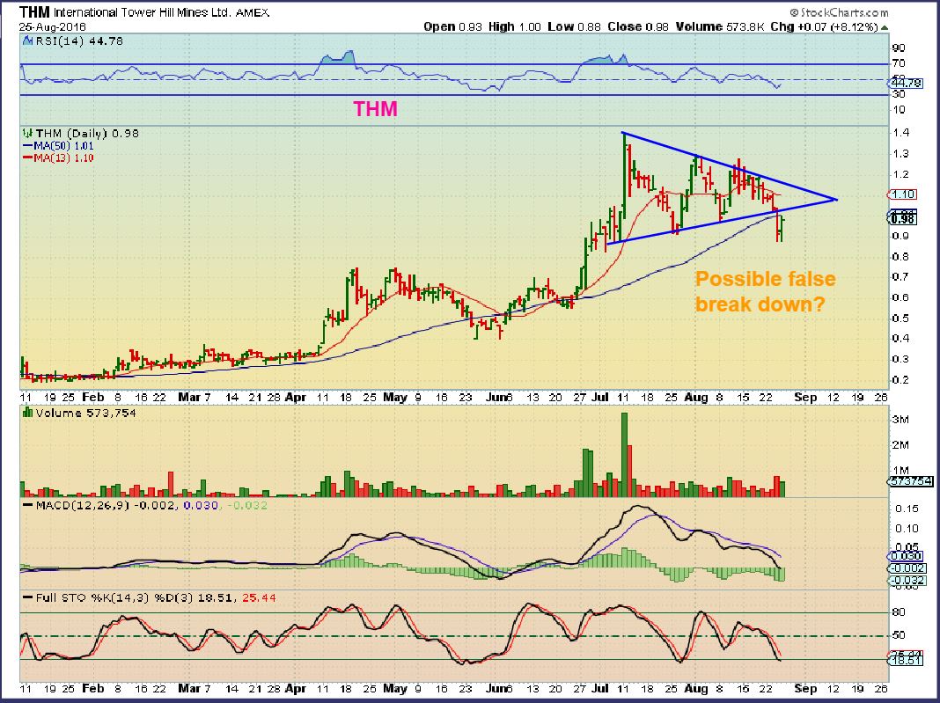Click the RSI(14) 44.78 label
Viewport: 940px width, 703px height.
click(x=79, y=40)
